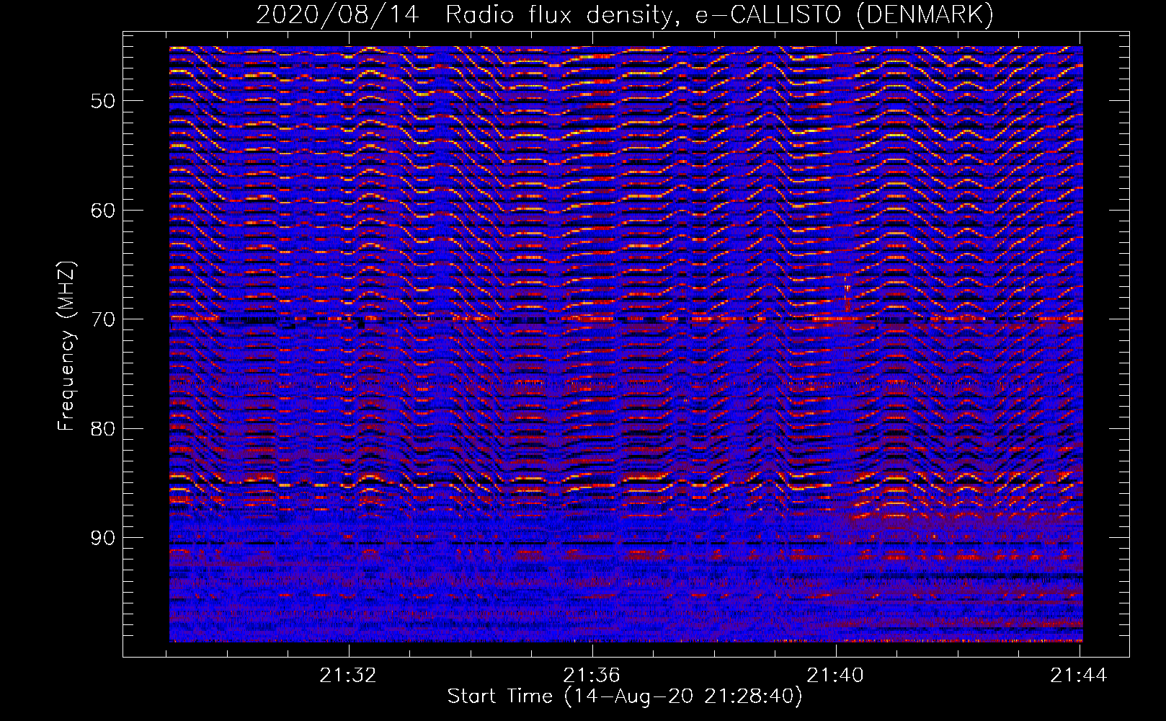The width and height of the screenshot is (1166, 721).
Task: Click the 21:32 time tick label
Action: click(x=349, y=676)
